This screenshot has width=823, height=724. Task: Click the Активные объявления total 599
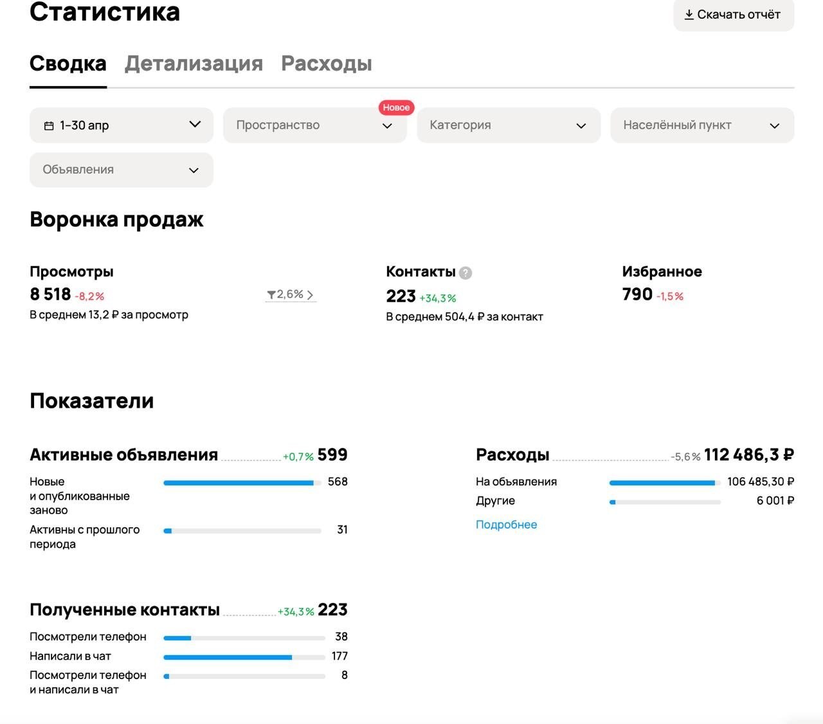pyautogui.click(x=332, y=455)
